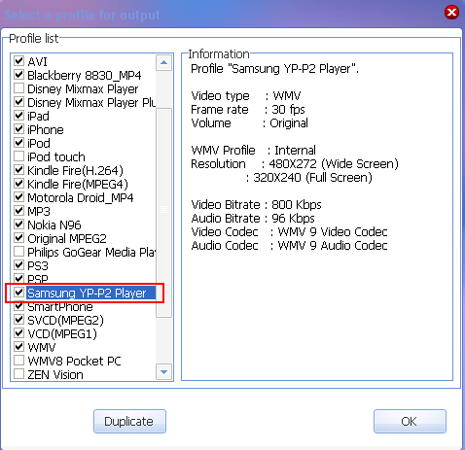Enable the WMV8 Pocket PC checkbox

[19, 360]
